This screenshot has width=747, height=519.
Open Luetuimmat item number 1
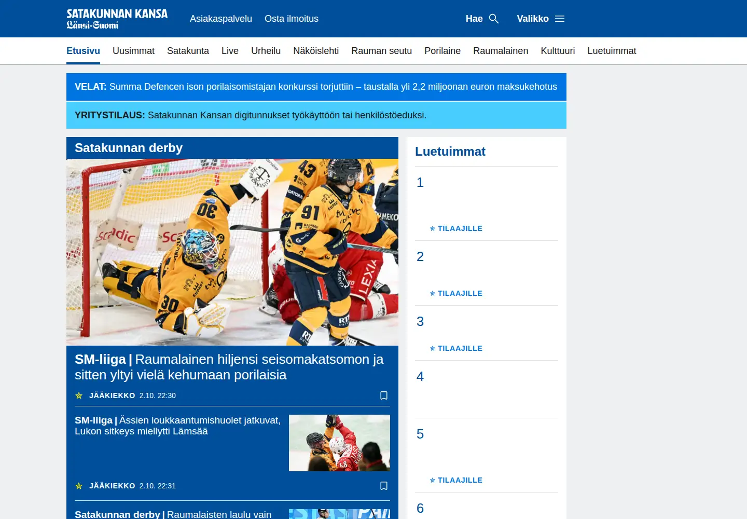[x=487, y=203]
